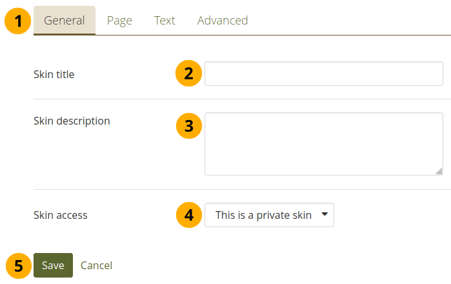This screenshot has height=284, width=451.
Task: Click the arrow on the private skin selector
Action: point(325,214)
